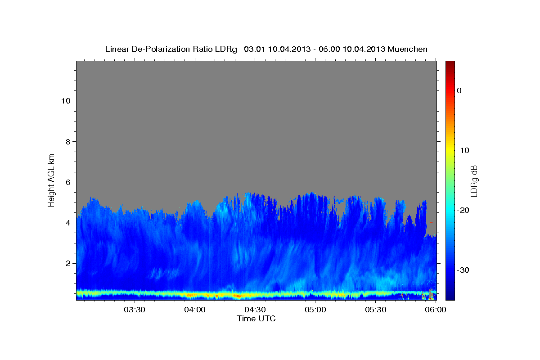
Task: Click the 04:00 time tick label
Action: click(195, 310)
